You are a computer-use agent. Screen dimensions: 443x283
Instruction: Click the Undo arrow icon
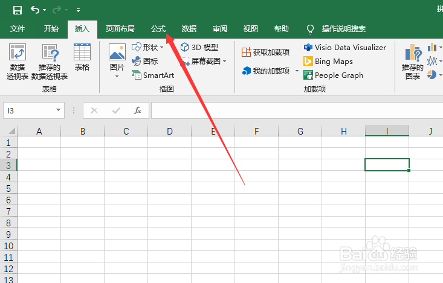point(35,10)
